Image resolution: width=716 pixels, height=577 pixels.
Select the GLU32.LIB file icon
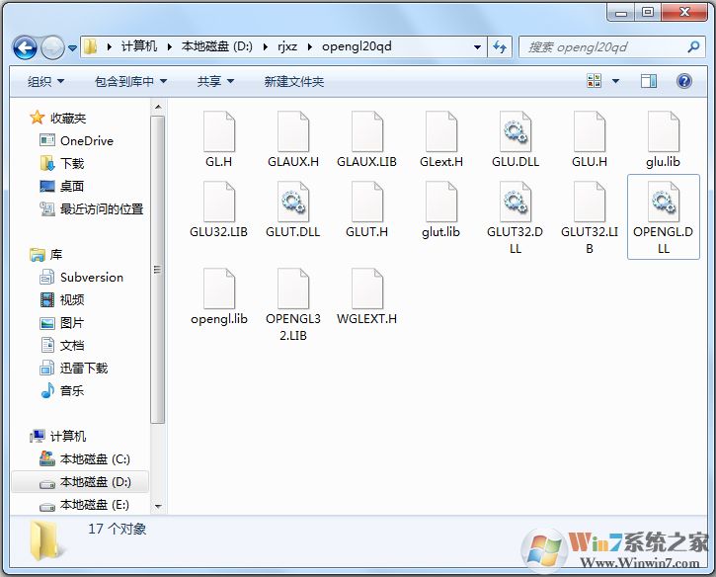[219, 202]
